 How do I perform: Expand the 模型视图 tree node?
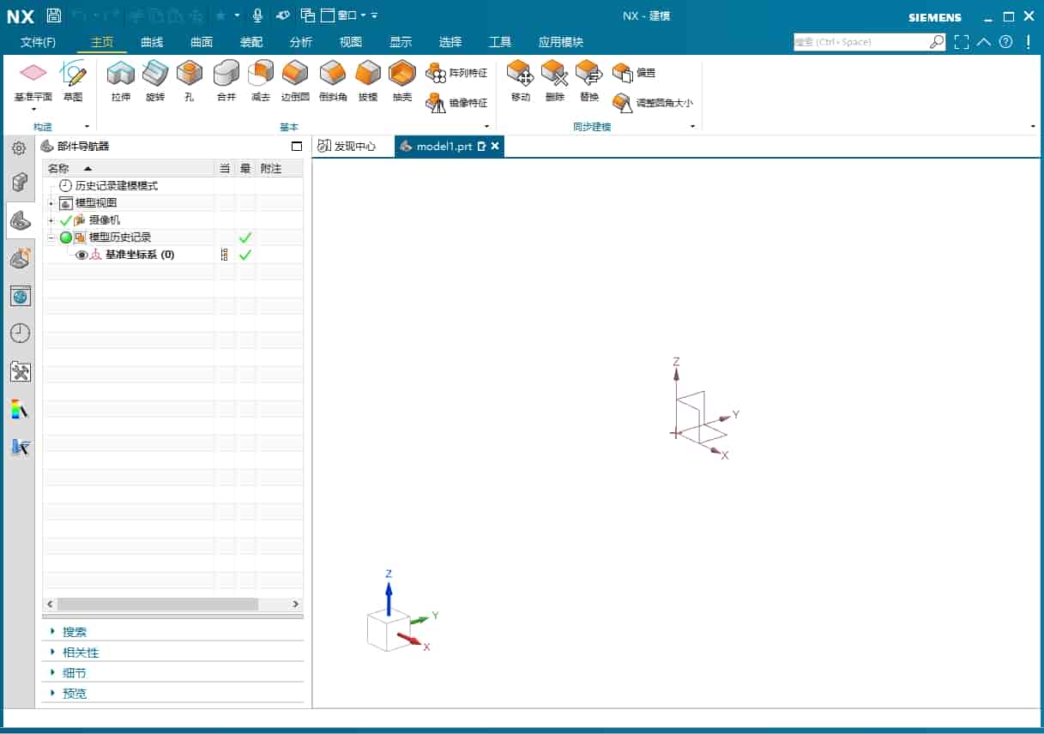coord(51,203)
